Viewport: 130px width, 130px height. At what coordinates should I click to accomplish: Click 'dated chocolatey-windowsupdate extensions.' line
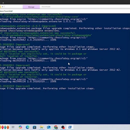pyautogui.click(x=30, y=30)
